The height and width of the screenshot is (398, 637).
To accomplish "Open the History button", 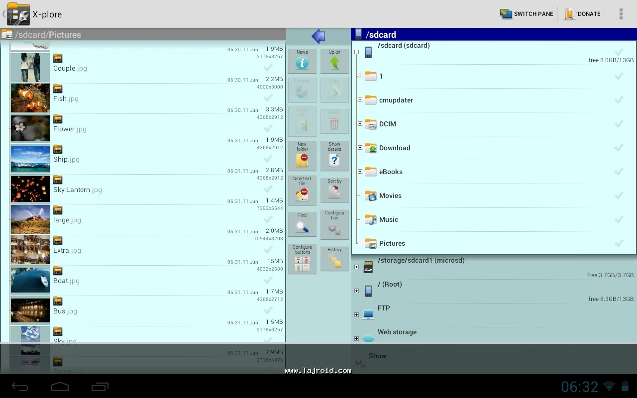I will point(334,258).
